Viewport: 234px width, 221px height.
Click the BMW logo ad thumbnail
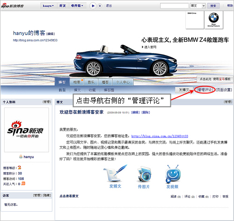(214, 20)
